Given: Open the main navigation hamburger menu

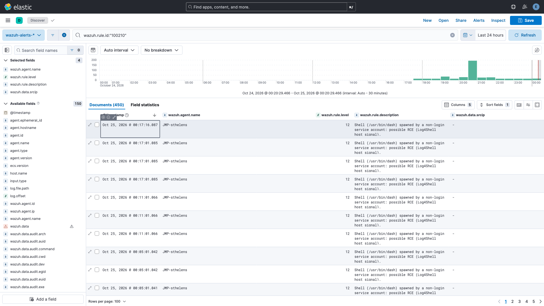Looking at the screenshot, I should [8, 20].
